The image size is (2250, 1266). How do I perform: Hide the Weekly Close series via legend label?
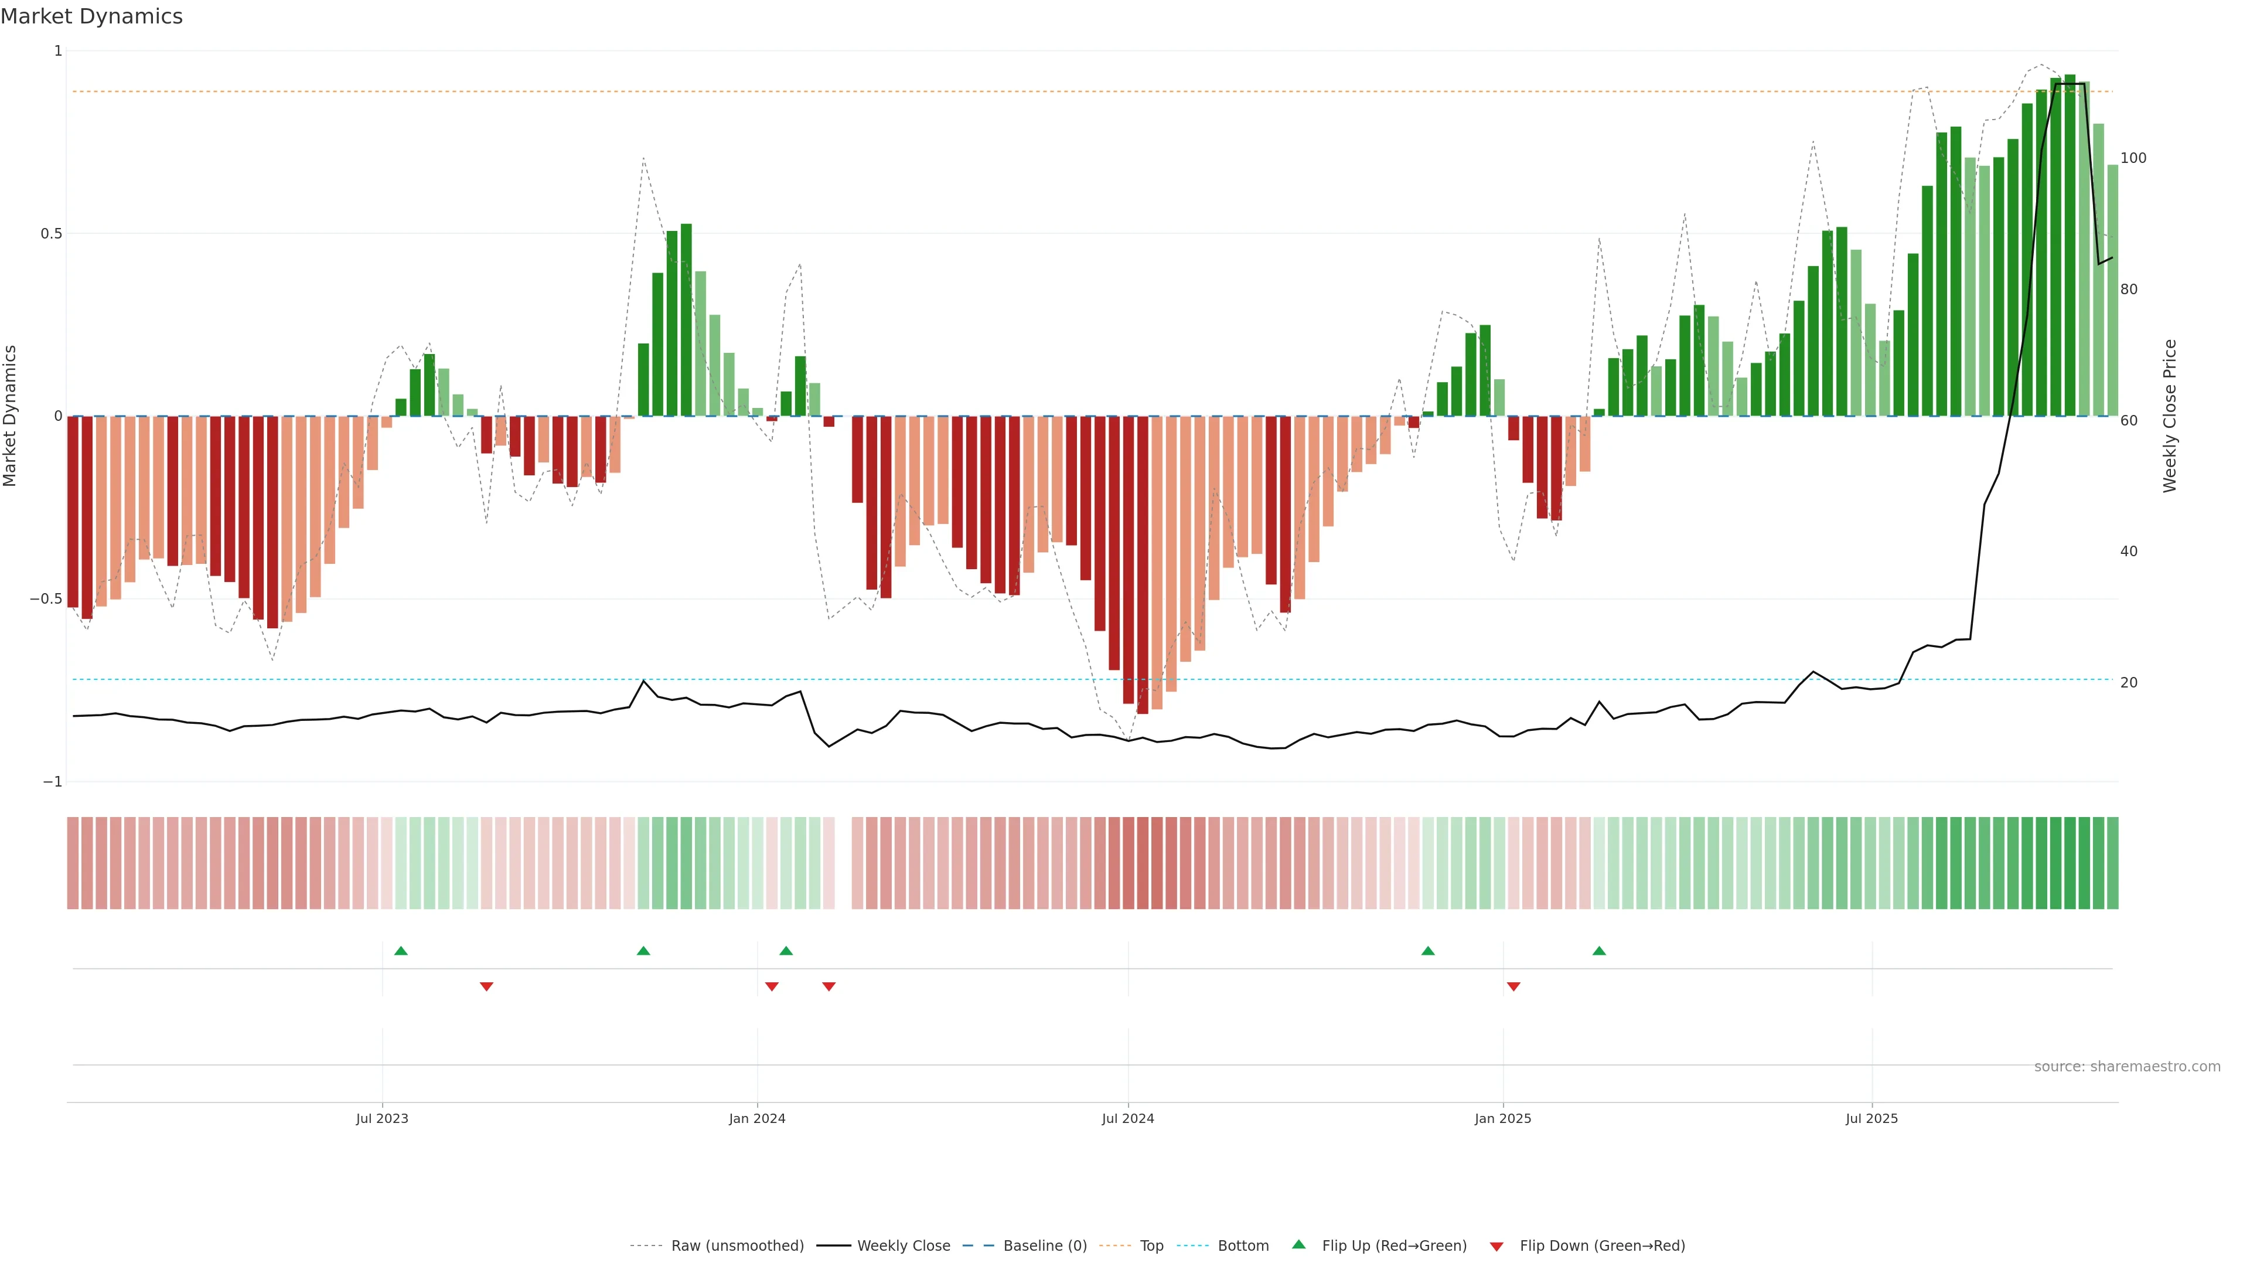point(903,1245)
